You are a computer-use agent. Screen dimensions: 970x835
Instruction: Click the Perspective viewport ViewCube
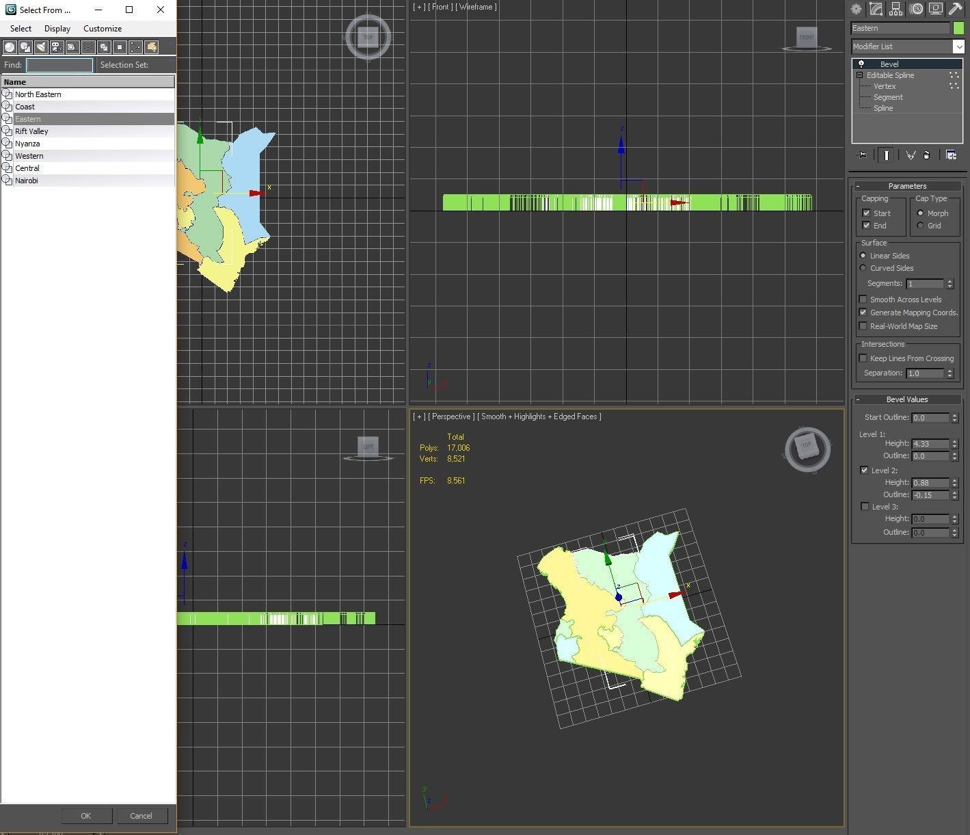pyautogui.click(x=807, y=448)
